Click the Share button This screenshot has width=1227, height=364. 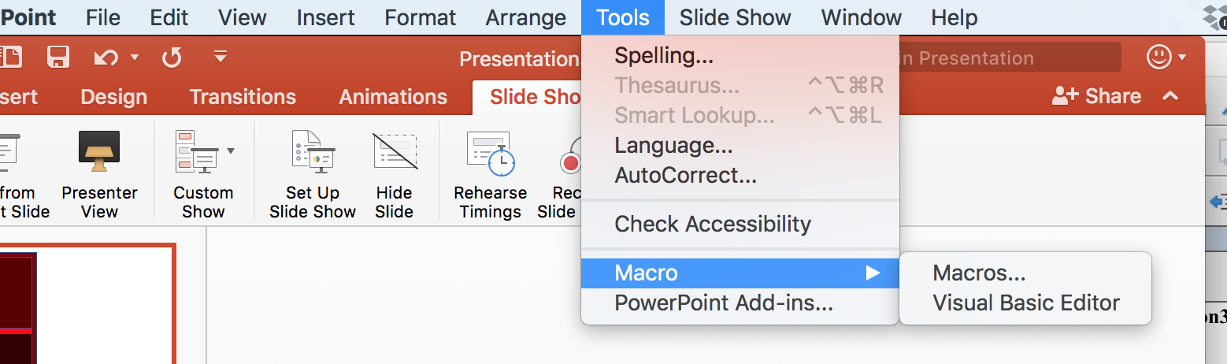[1097, 96]
